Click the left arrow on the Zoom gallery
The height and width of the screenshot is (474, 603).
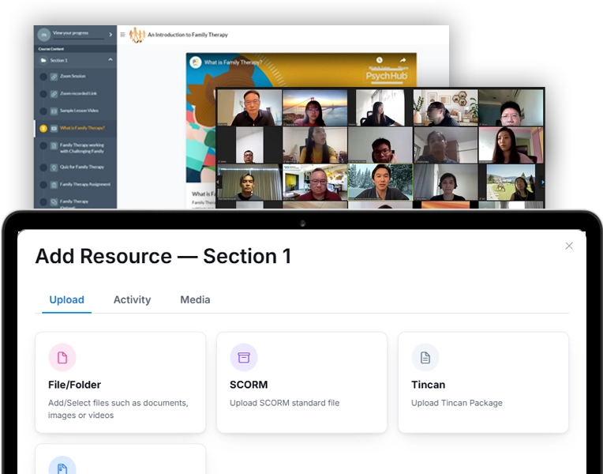tap(219, 182)
